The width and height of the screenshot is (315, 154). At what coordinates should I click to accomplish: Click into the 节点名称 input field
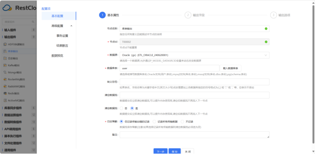coord(195,29)
